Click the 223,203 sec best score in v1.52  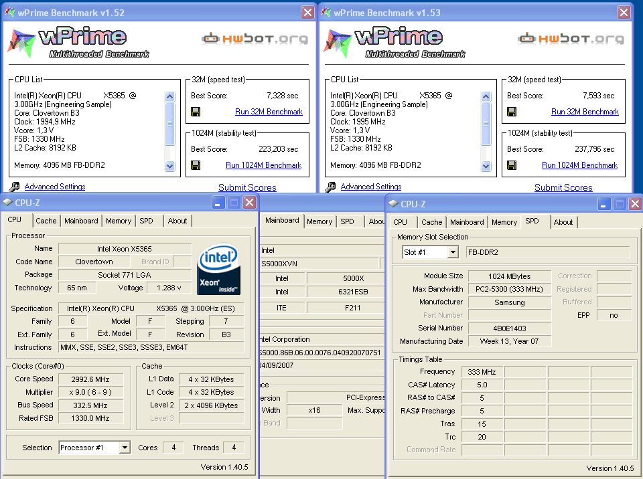point(279,149)
